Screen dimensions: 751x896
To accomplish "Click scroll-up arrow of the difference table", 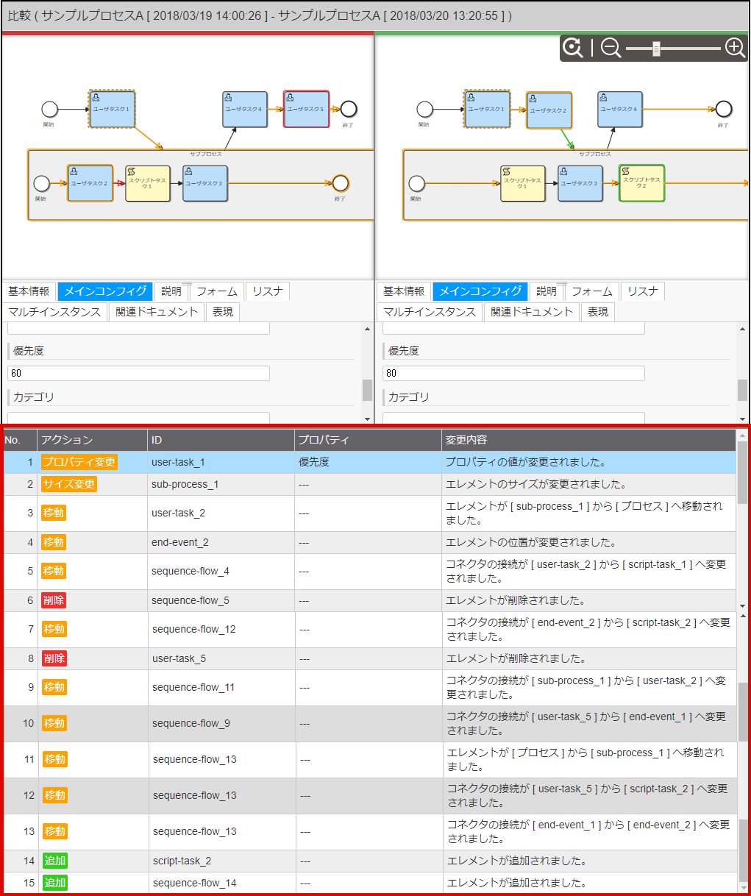I will (x=742, y=435).
